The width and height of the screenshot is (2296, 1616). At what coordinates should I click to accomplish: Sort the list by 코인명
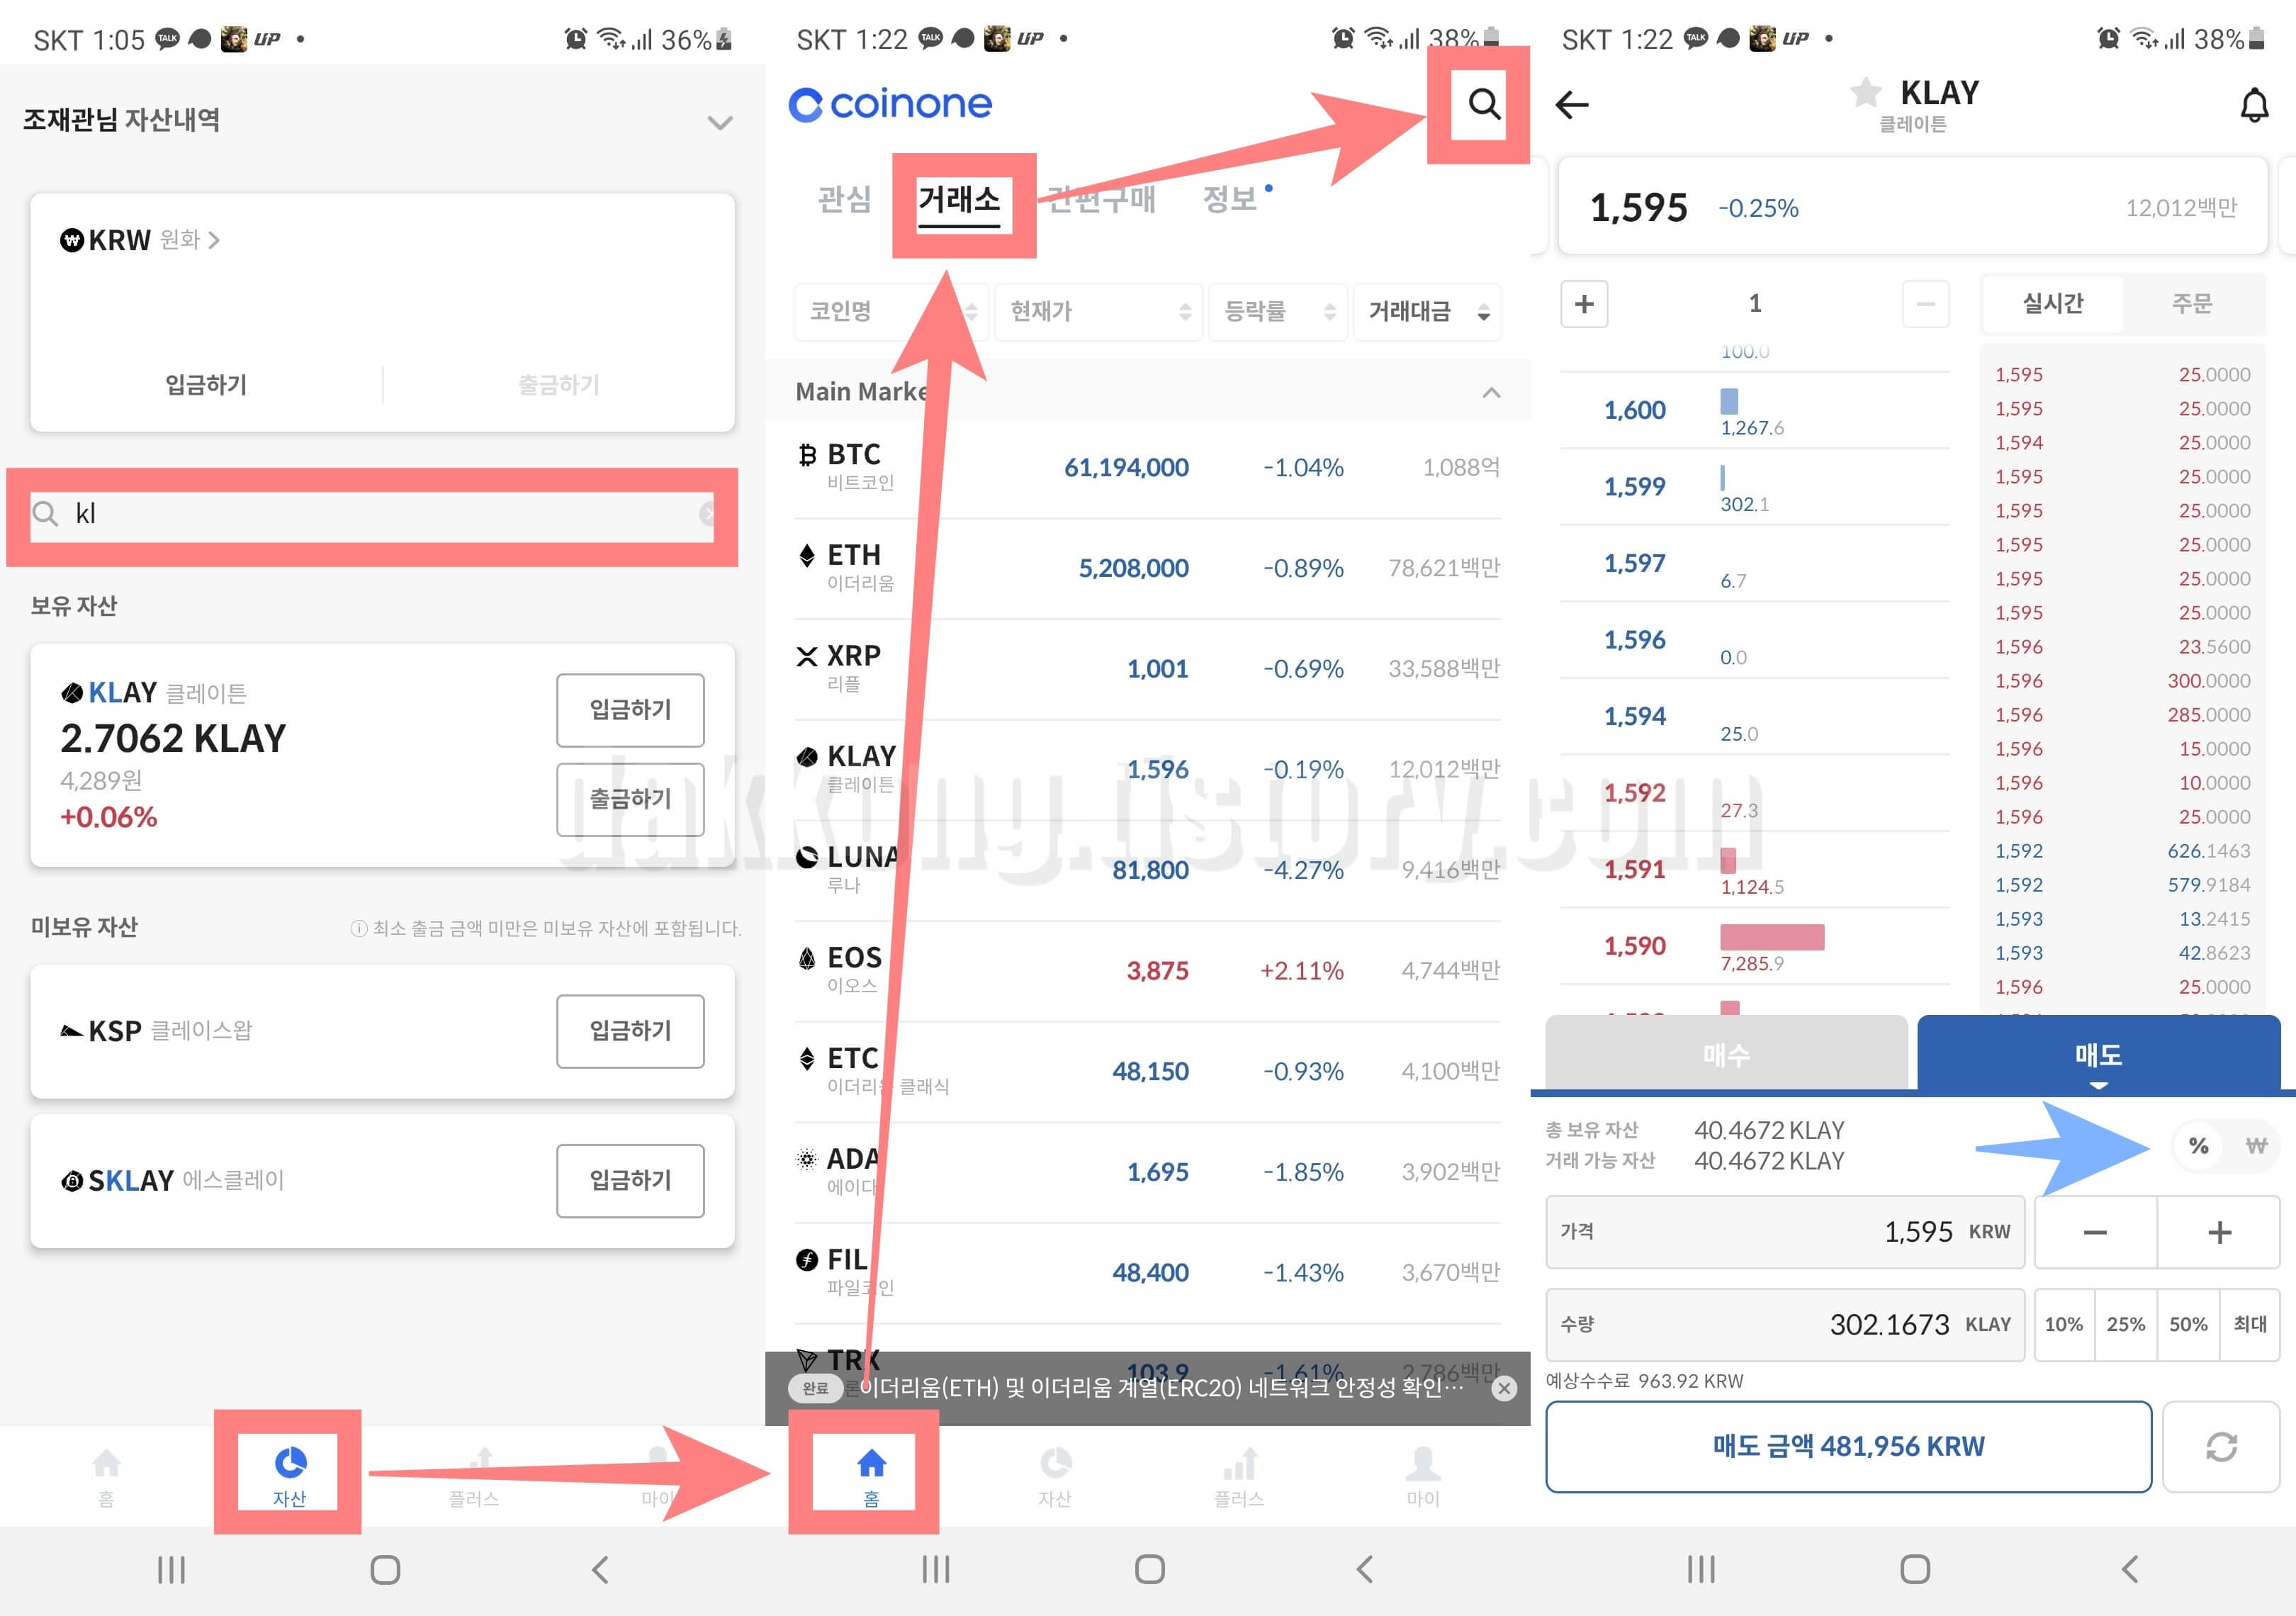tap(891, 312)
